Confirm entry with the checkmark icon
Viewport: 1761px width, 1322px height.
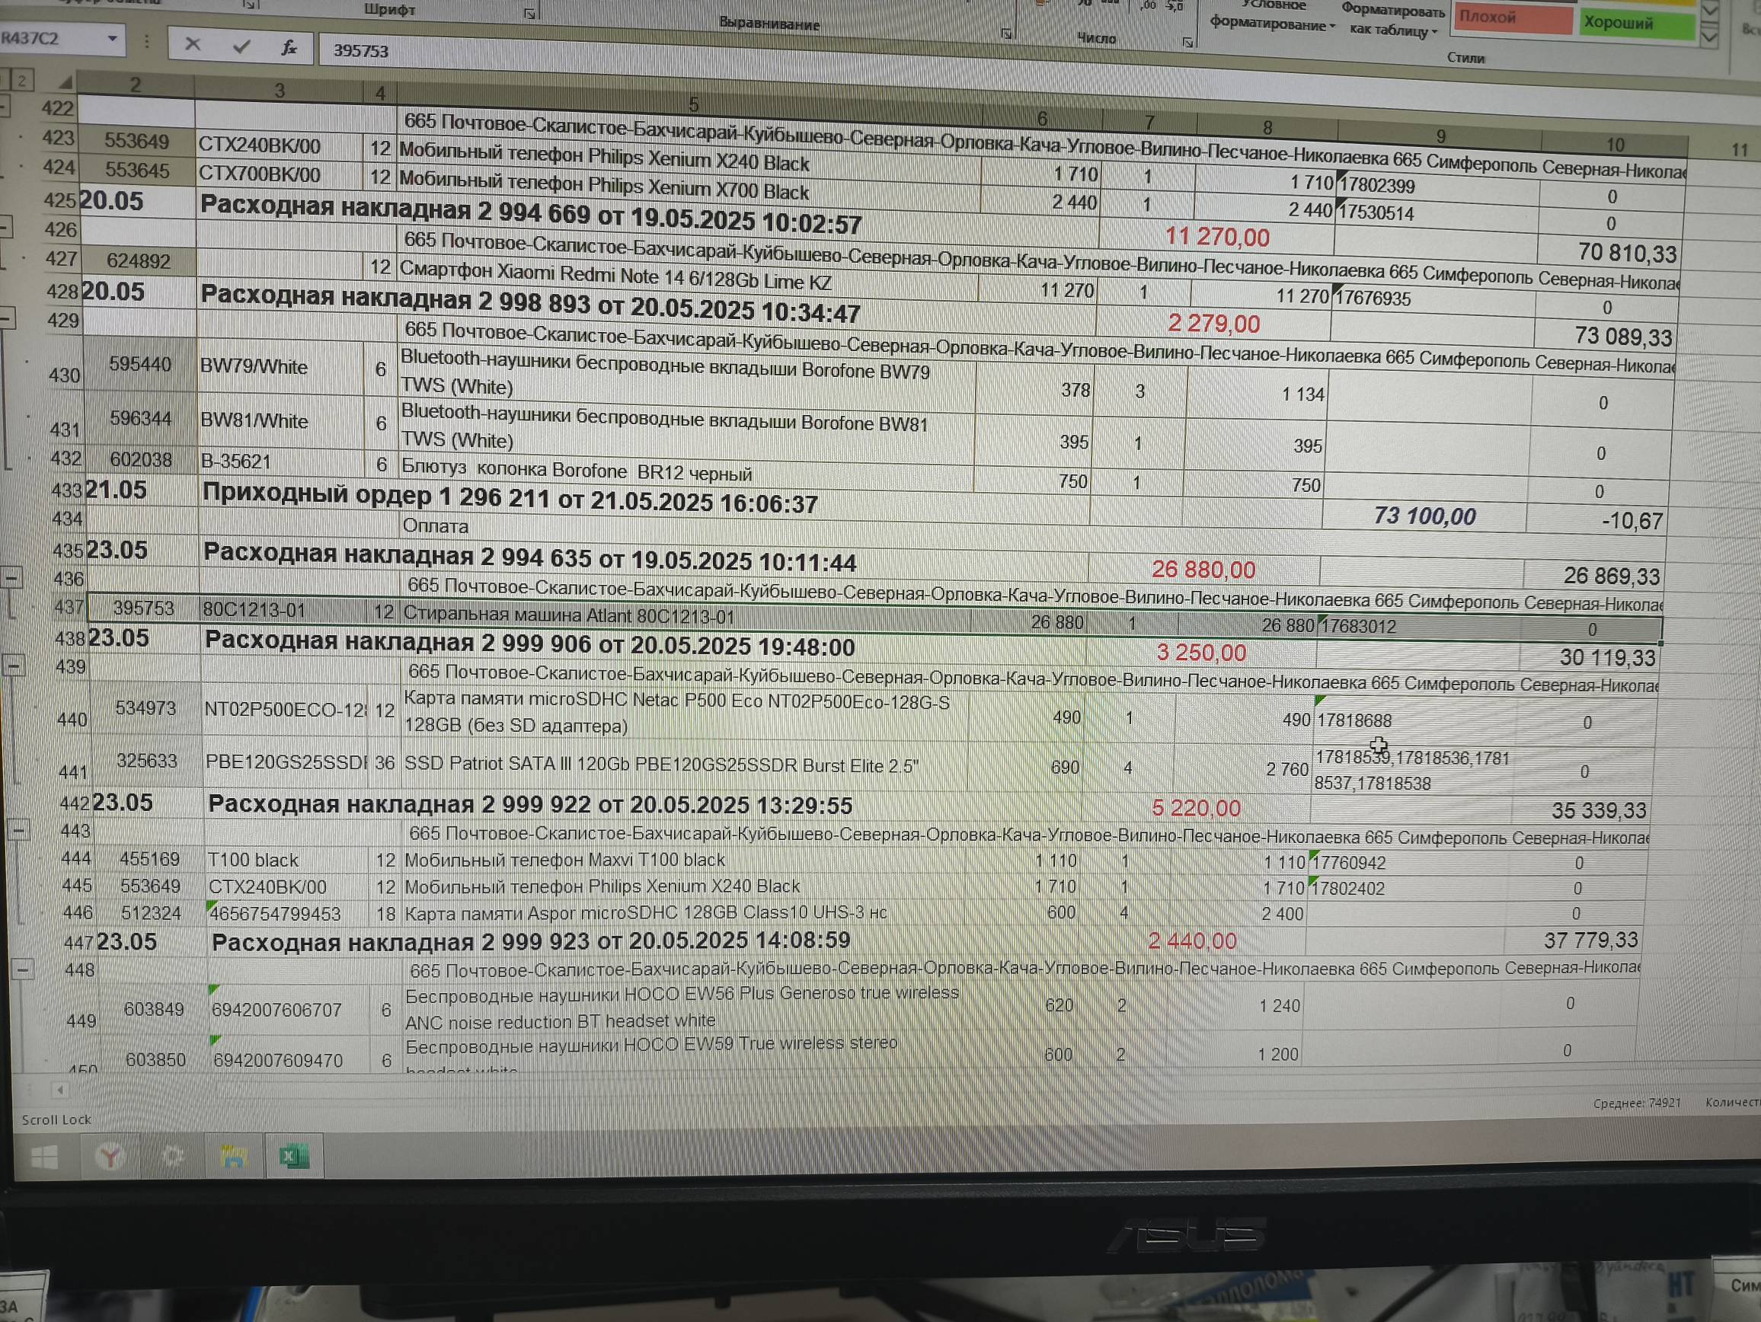click(x=241, y=47)
